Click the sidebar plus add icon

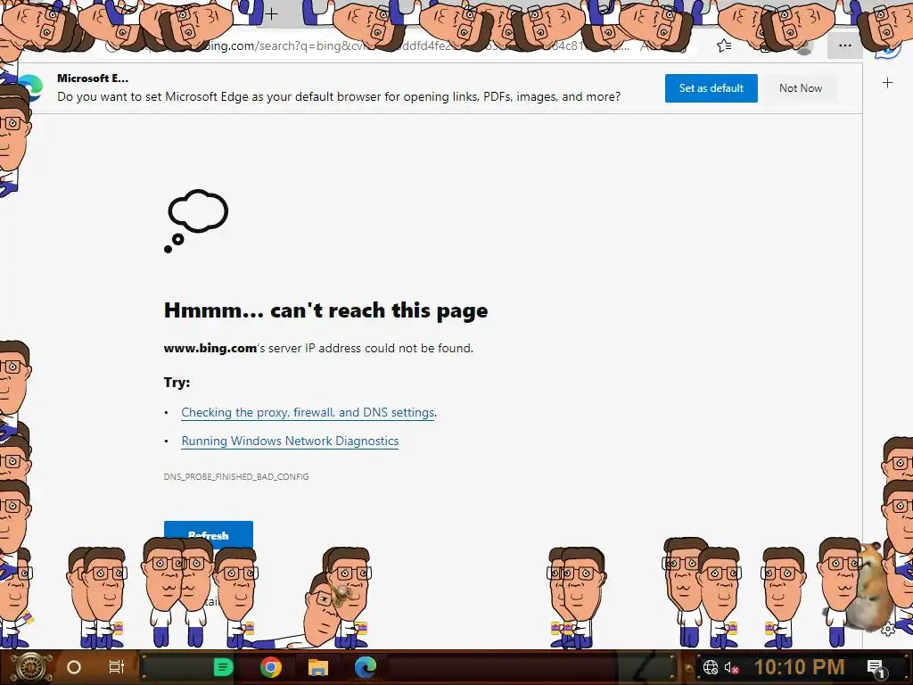tap(887, 83)
